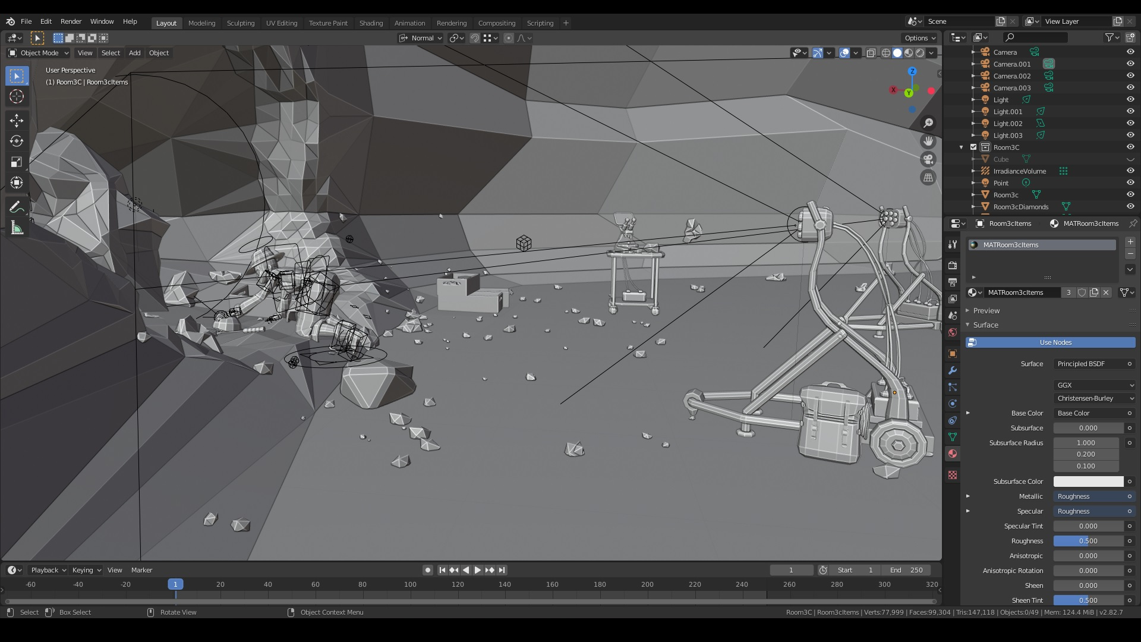
Task: Click the Zoom magnifier viewport icon
Action: (x=928, y=123)
